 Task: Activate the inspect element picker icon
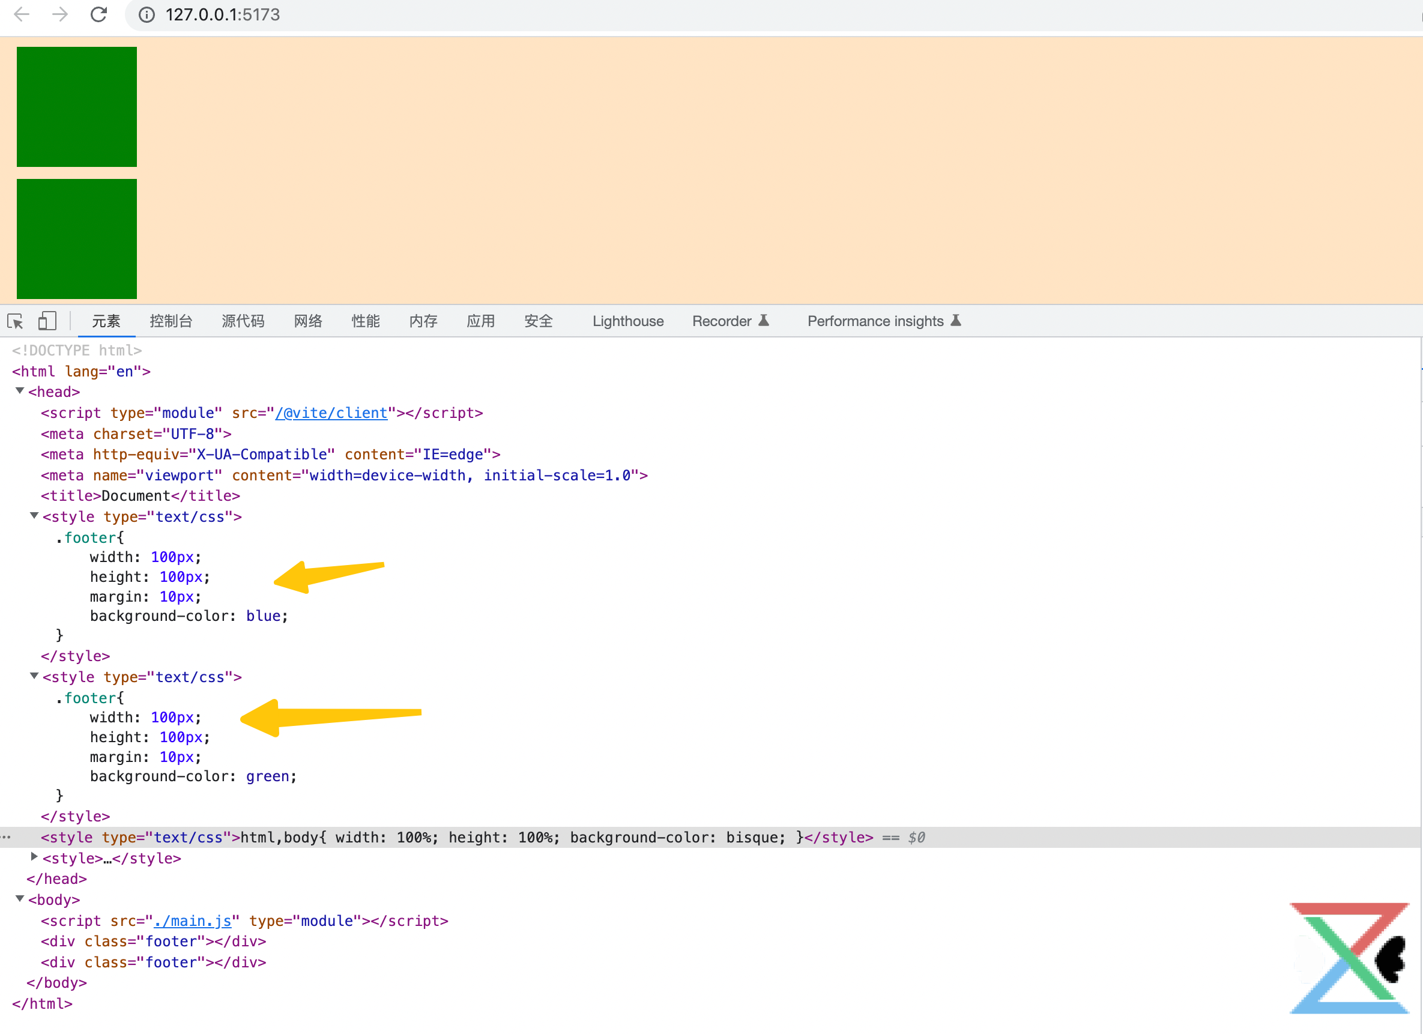pyautogui.click(x=15, y=321)
